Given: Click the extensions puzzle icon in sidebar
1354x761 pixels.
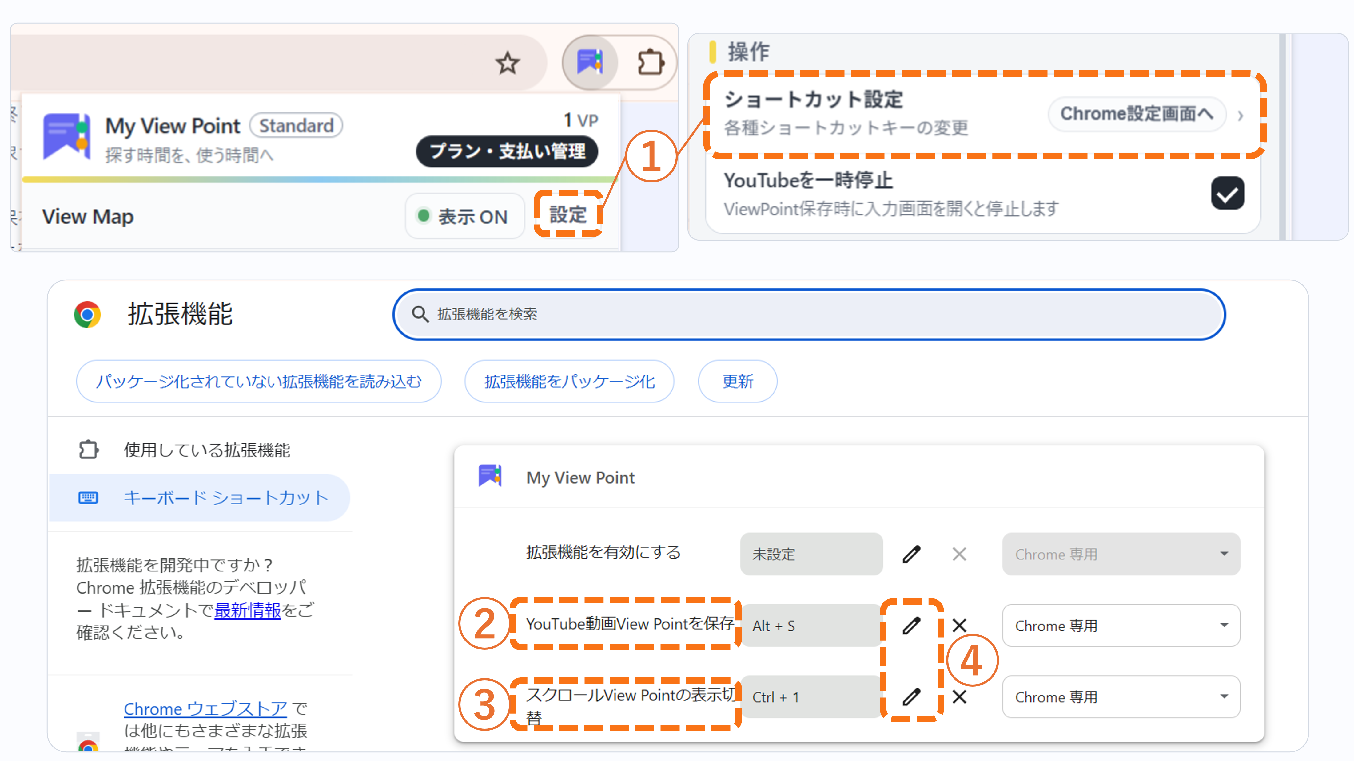Looking at the screenshot, I should pyautogui.click(x=88, y=450).
